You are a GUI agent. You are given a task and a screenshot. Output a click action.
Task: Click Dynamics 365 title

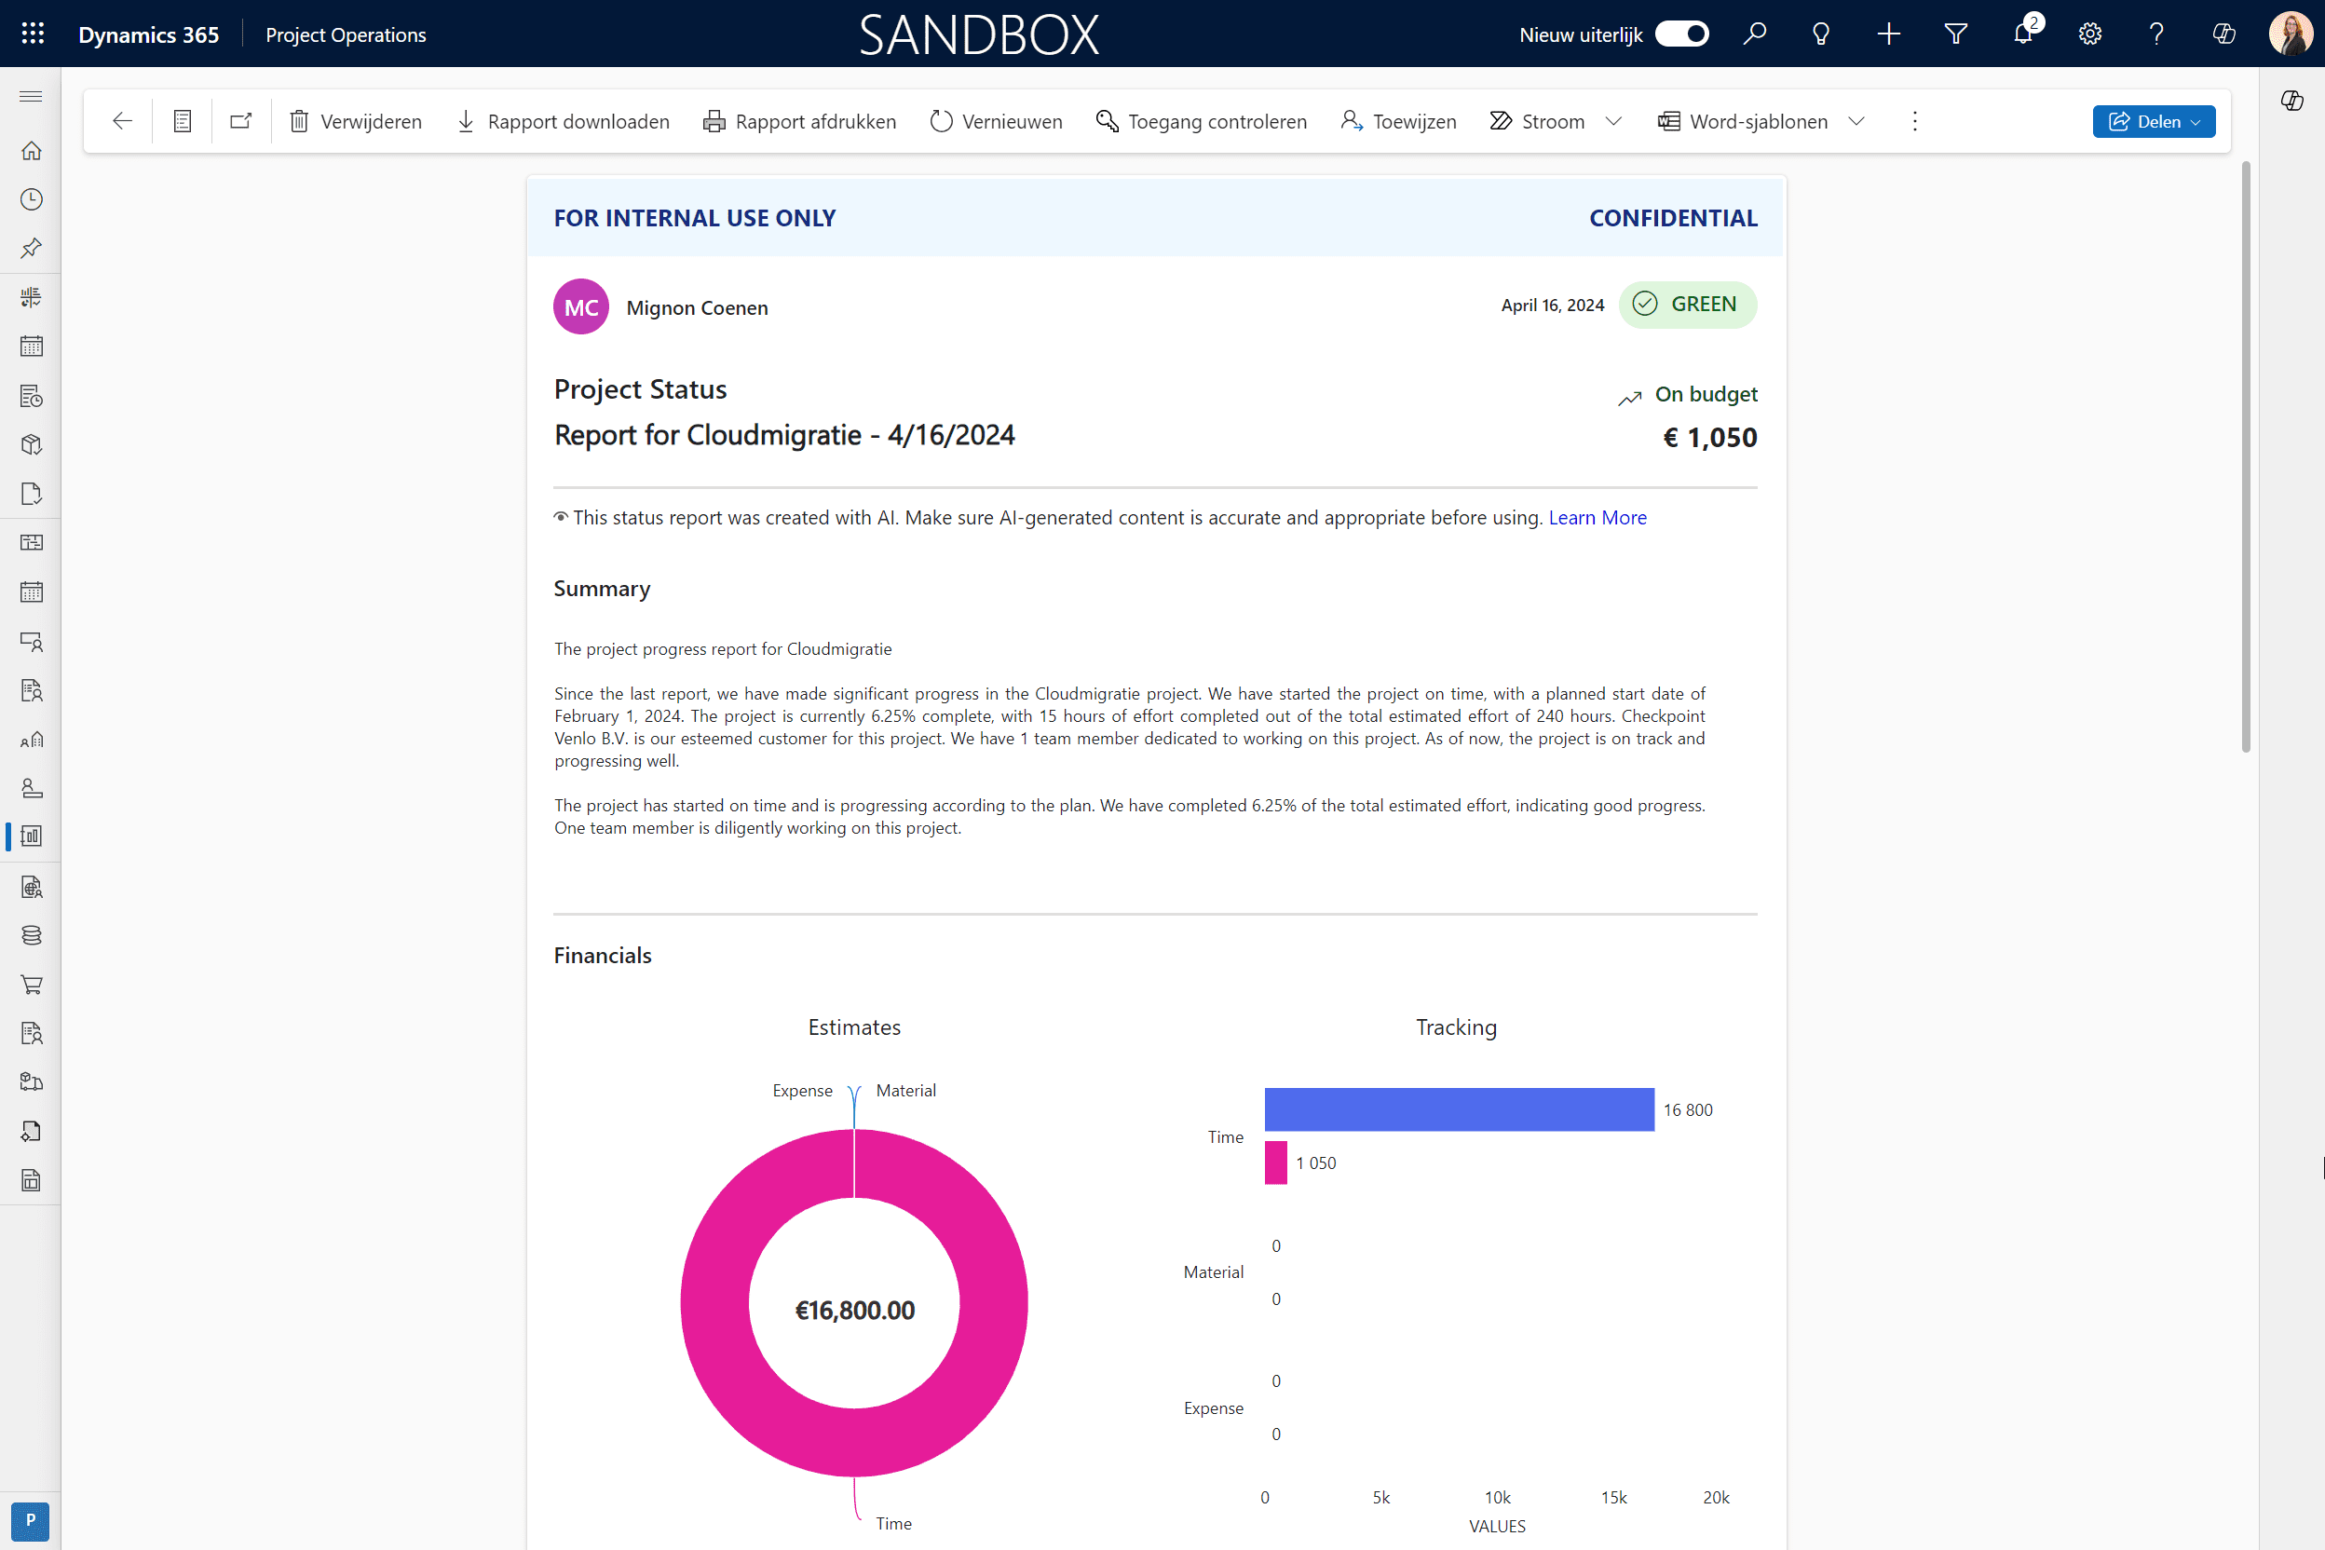point(148,34)
